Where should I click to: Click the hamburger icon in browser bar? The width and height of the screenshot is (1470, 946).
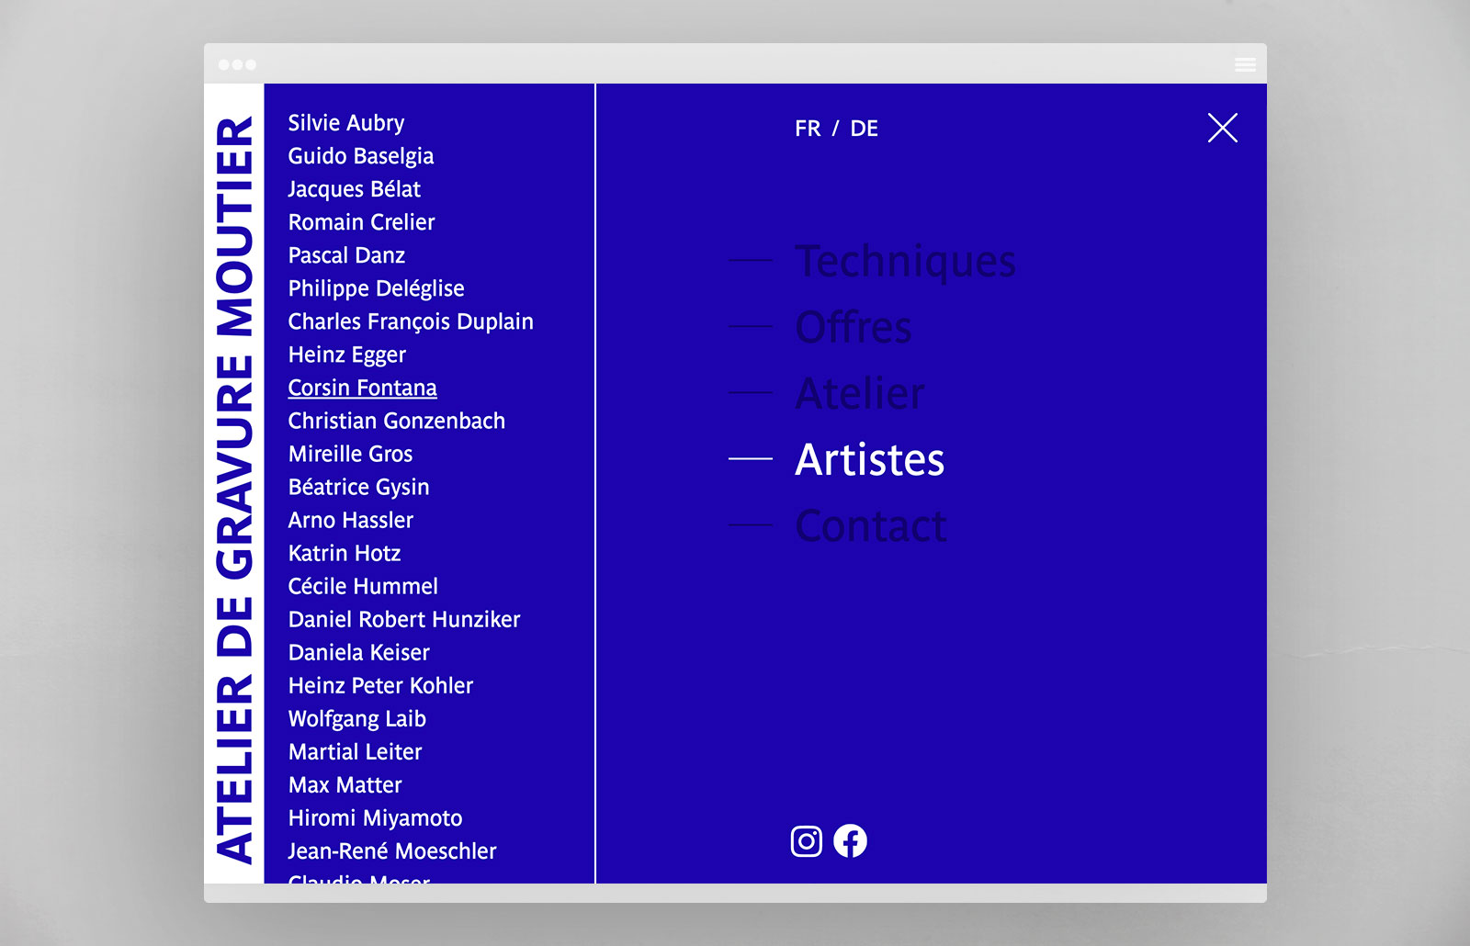1245,64
